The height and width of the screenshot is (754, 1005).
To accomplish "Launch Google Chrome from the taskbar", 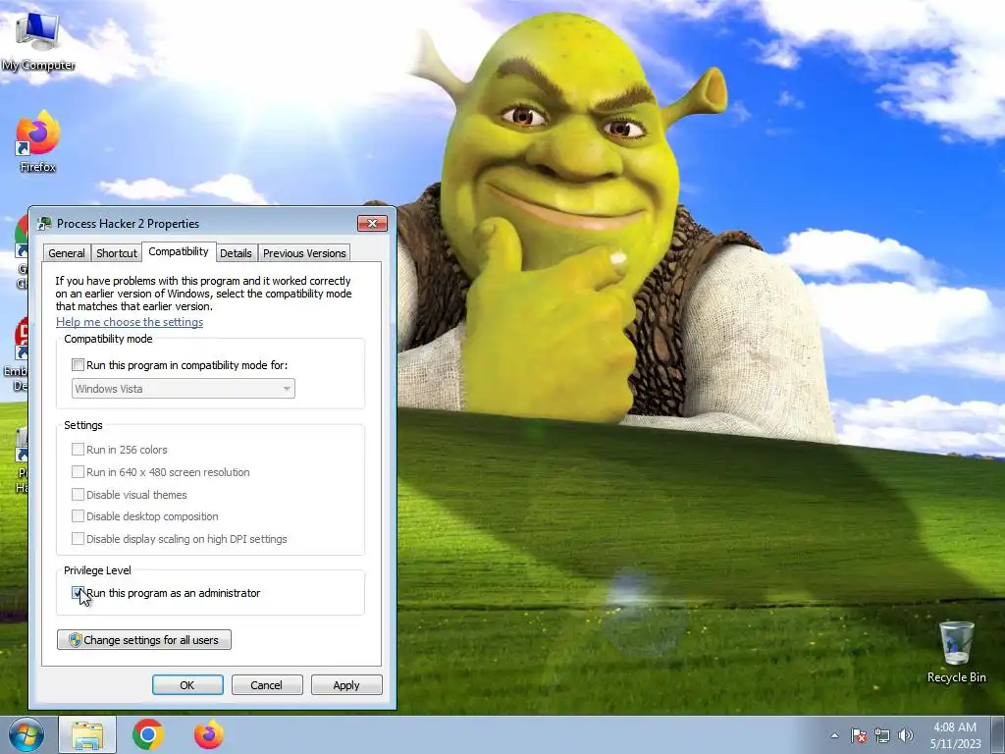I will (x=148, y=734).
